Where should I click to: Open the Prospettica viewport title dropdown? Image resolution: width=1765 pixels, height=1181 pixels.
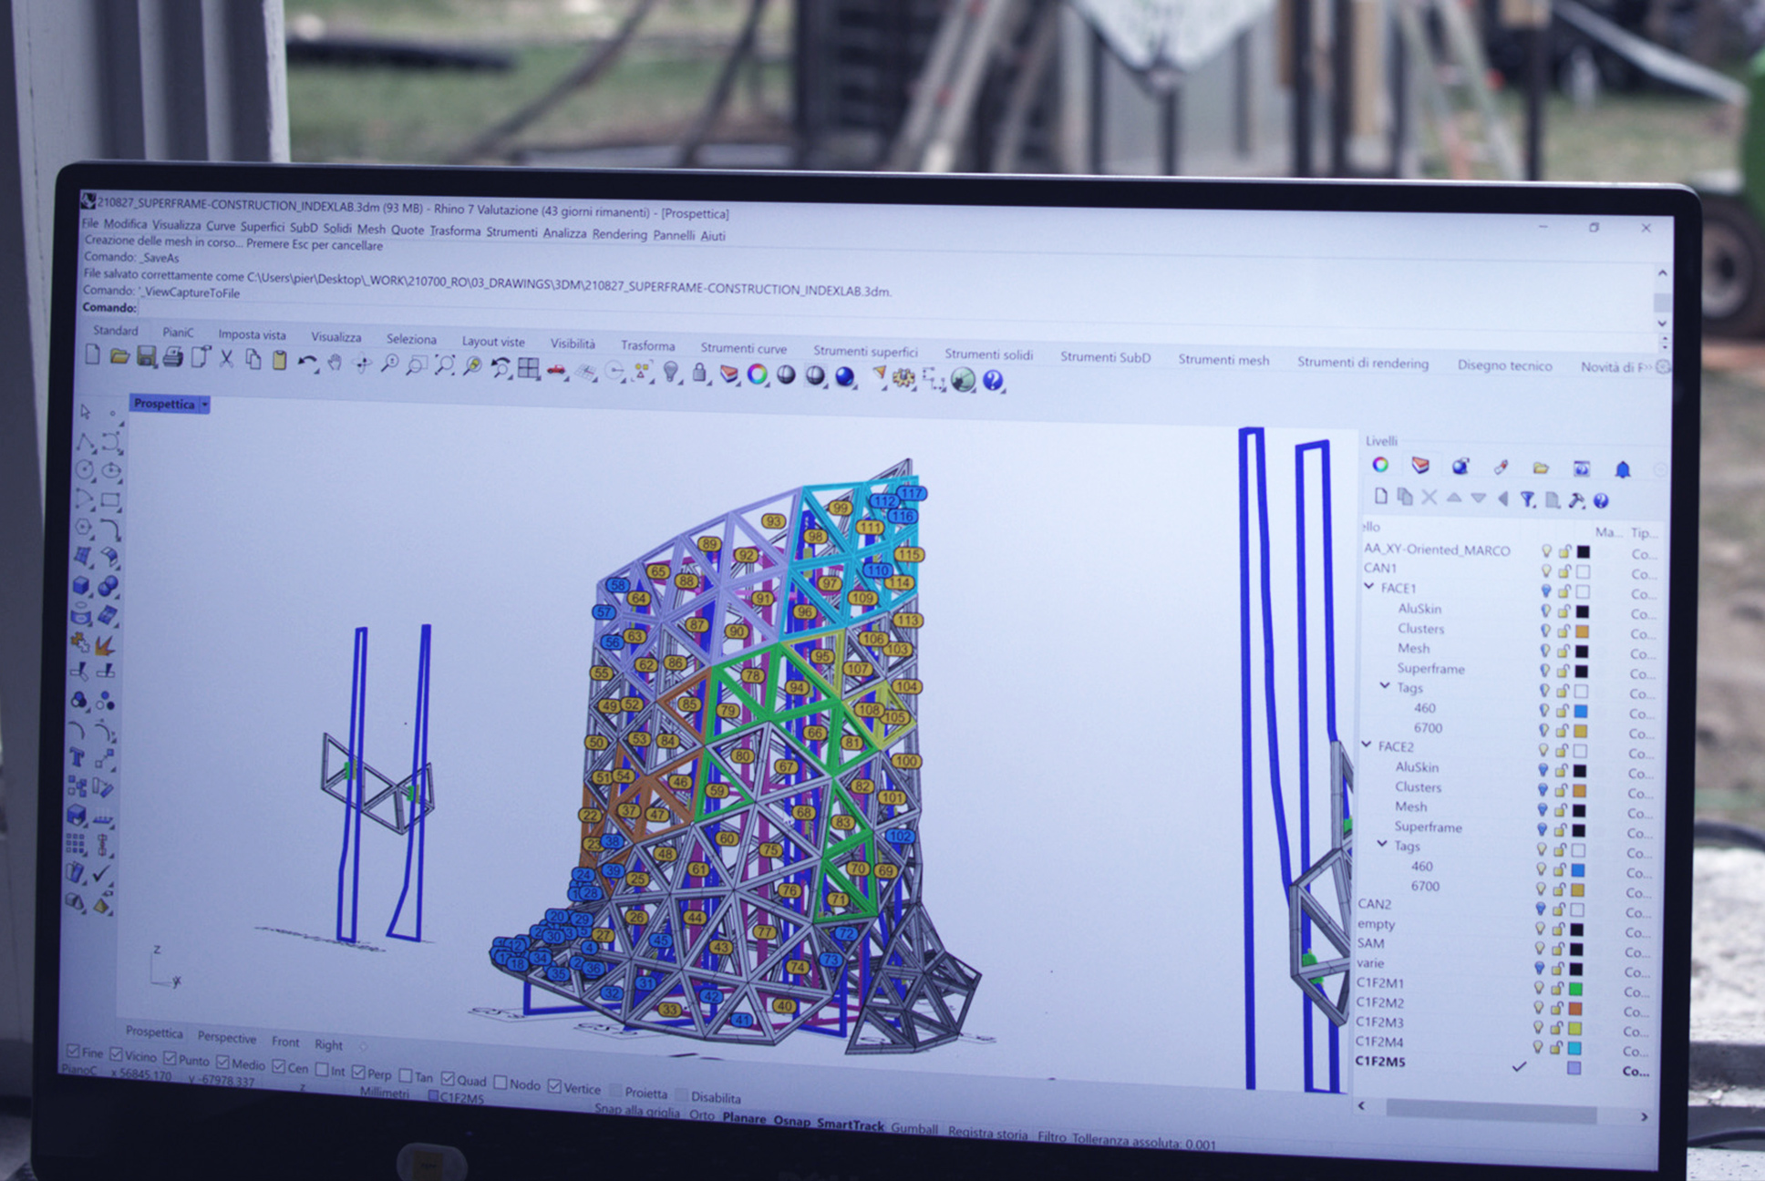pyautogui.click(x=205, y=404)
